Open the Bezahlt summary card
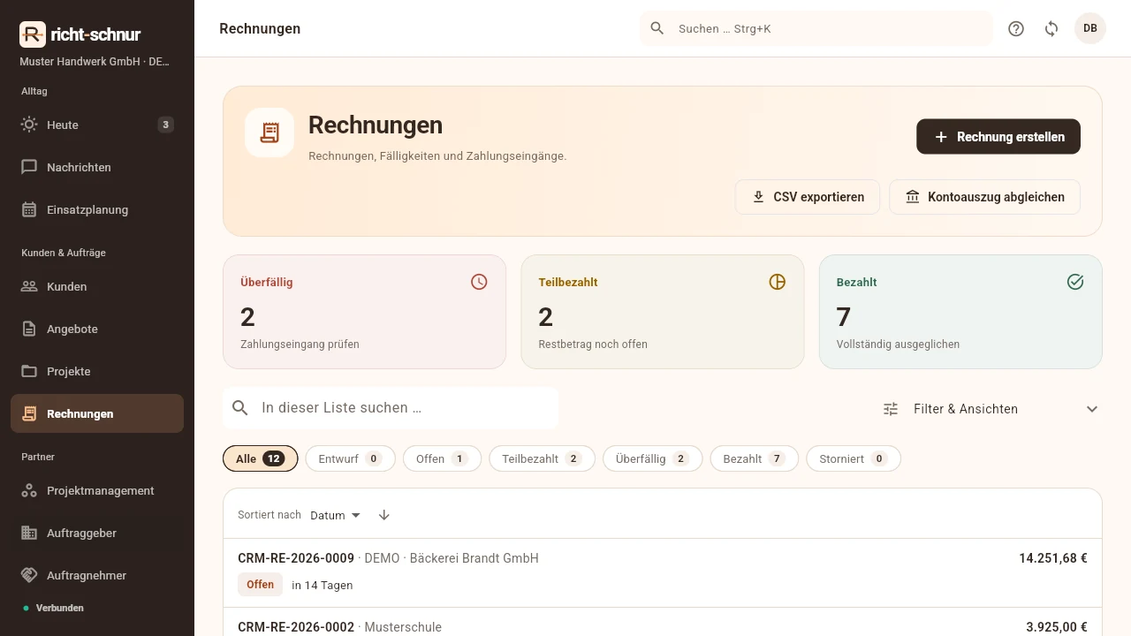Viewport: 1131px width, 636px height. pyautogui.click(x=960, y=312)
